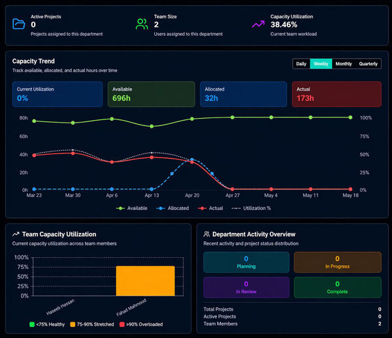Switch the chart to Daily view
Screen dimensions: 392x338
coord(301,64)
